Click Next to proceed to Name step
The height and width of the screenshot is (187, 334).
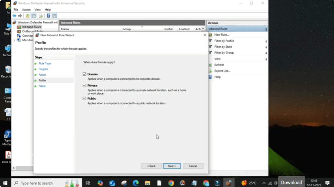tap(172, 166)
